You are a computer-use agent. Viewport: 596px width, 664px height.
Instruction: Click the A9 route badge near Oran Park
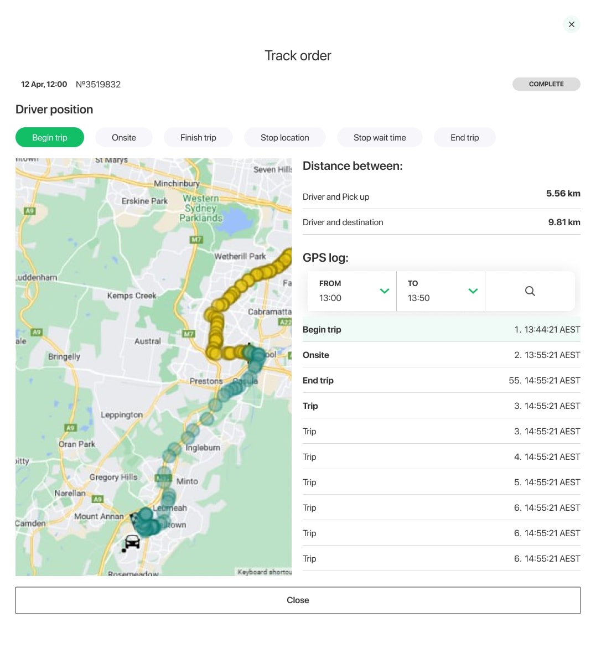70,428
